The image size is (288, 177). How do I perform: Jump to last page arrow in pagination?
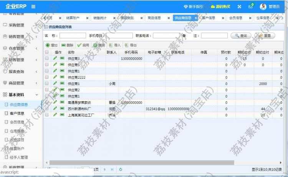point(112,169)
